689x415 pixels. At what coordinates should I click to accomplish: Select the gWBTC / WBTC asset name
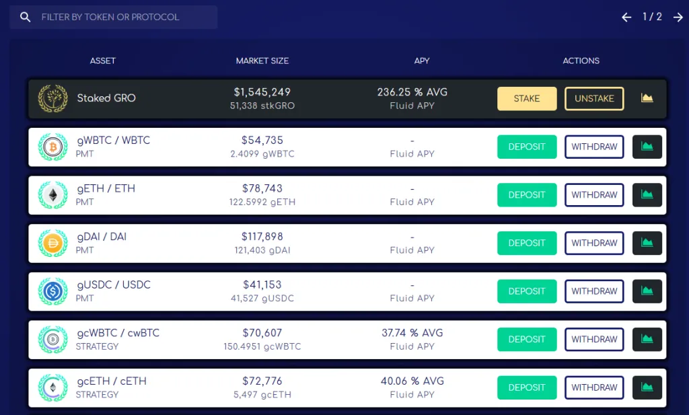113,140
